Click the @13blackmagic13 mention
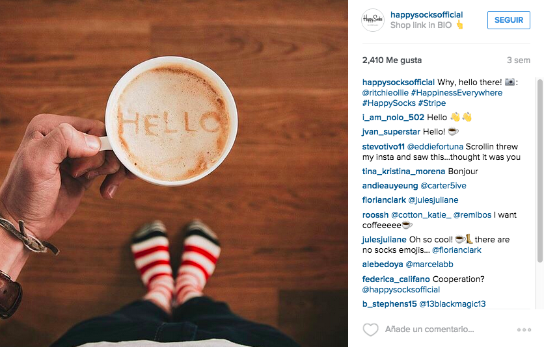 point(452,304)
